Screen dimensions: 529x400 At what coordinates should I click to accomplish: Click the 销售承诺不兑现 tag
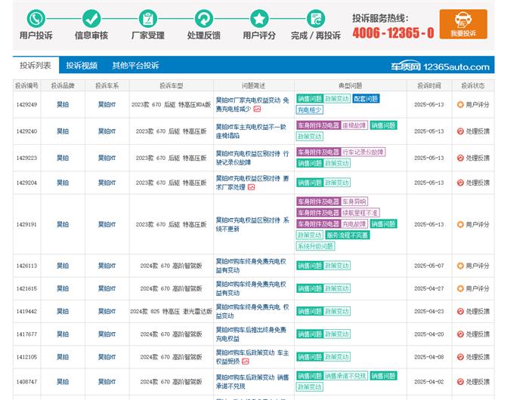[345, 376]
